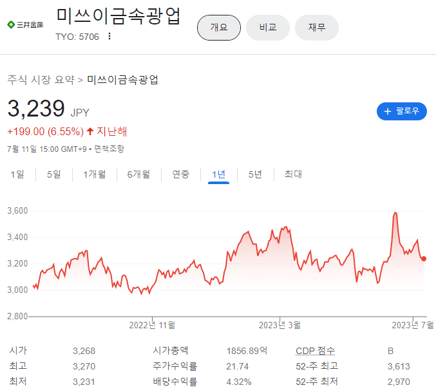
Task: Click the 최저 value 3,231
Action: (x=84, y=382)
